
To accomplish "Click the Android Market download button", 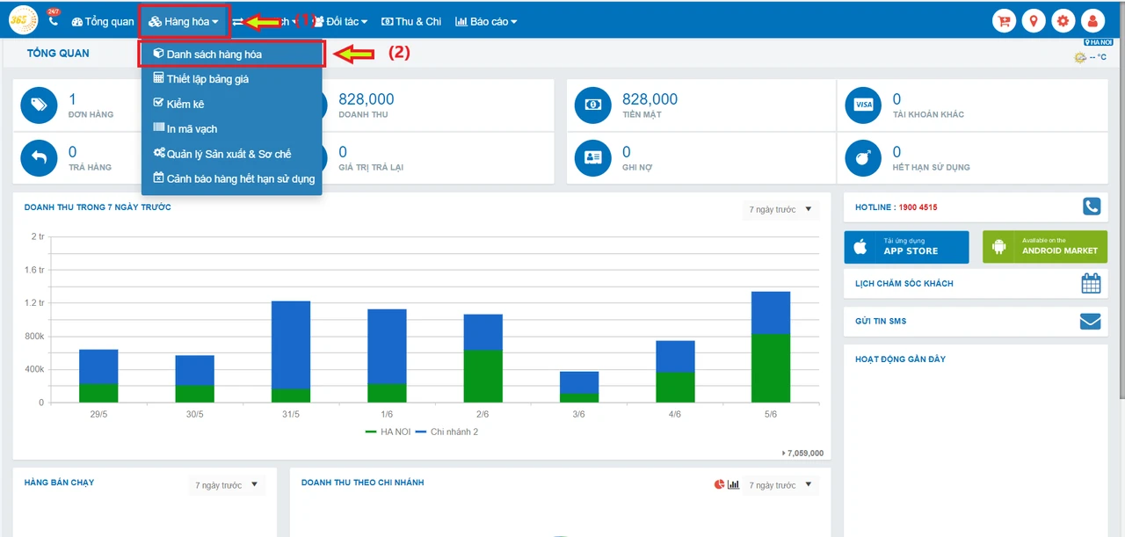I will click(x=1045, y=247).
